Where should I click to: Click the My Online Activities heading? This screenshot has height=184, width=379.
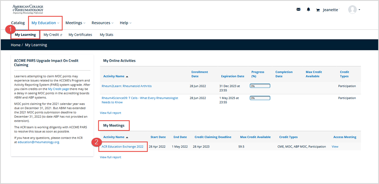119,60
